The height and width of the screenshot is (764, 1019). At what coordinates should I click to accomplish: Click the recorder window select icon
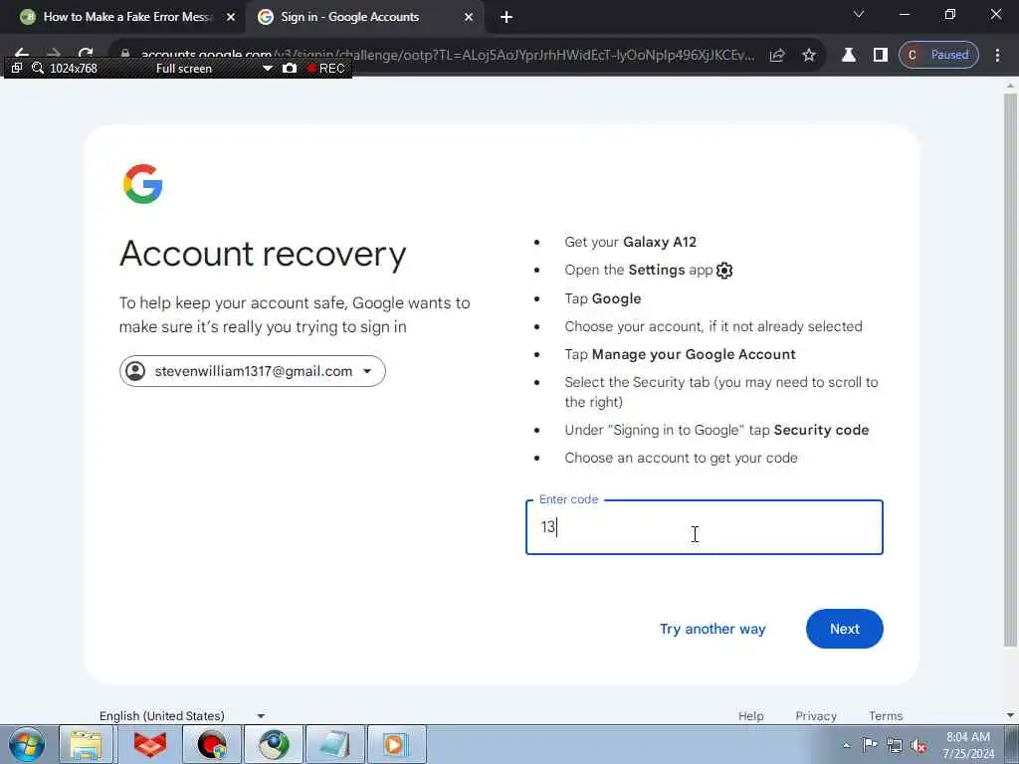pos(16,68)
